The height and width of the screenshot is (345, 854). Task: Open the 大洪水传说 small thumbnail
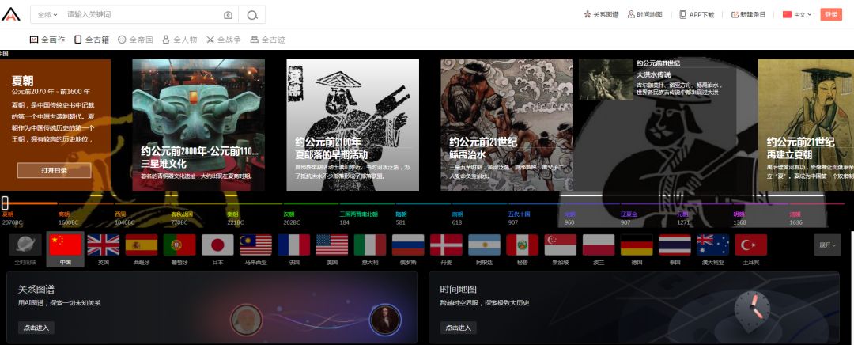[606, 80]
